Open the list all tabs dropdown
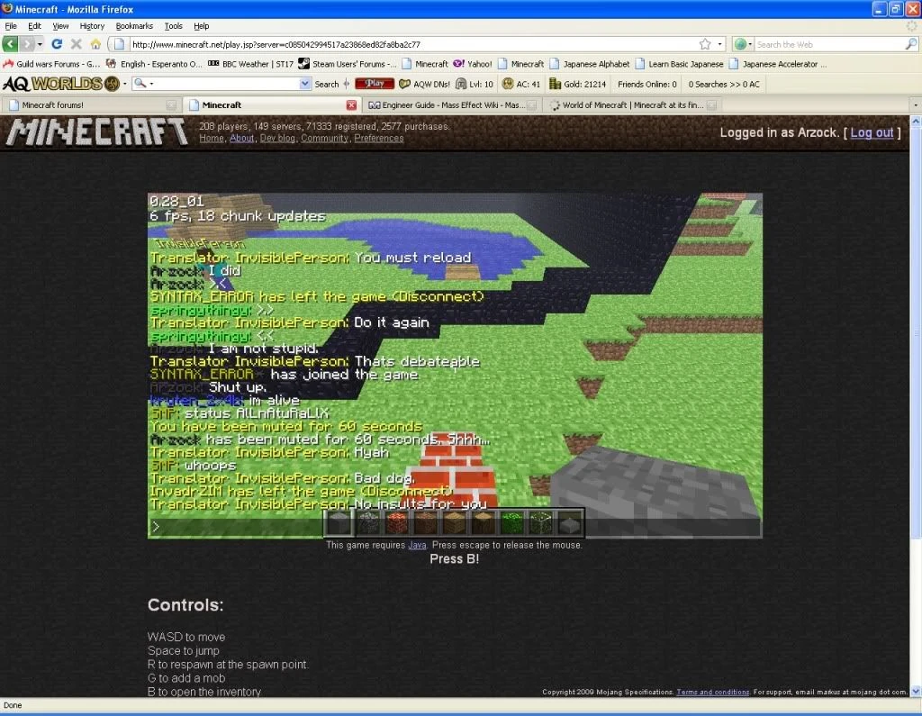 coord(915,105)
